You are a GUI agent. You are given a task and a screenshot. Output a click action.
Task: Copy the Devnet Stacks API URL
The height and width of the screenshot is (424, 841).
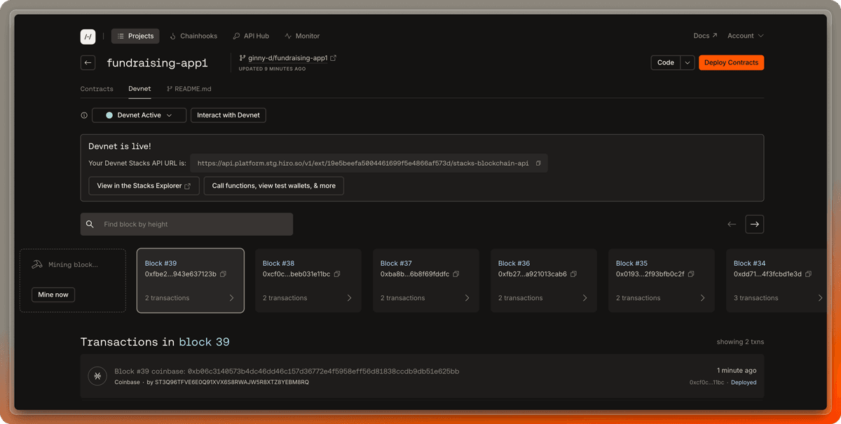coord(538,164)
